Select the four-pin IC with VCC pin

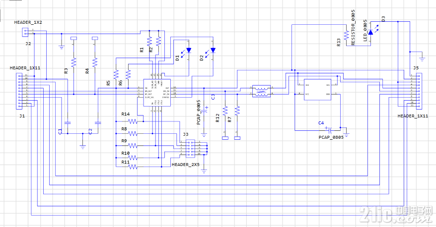[x=317, y=89]
